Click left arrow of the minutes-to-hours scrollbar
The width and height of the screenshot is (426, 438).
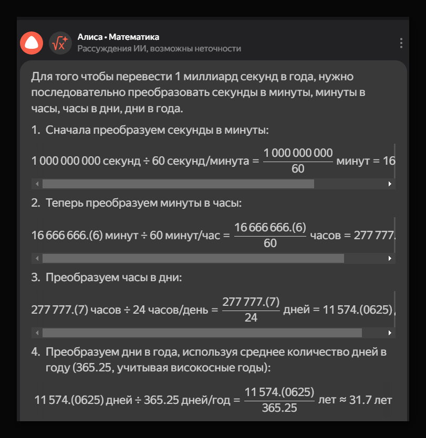click(37, 259)
